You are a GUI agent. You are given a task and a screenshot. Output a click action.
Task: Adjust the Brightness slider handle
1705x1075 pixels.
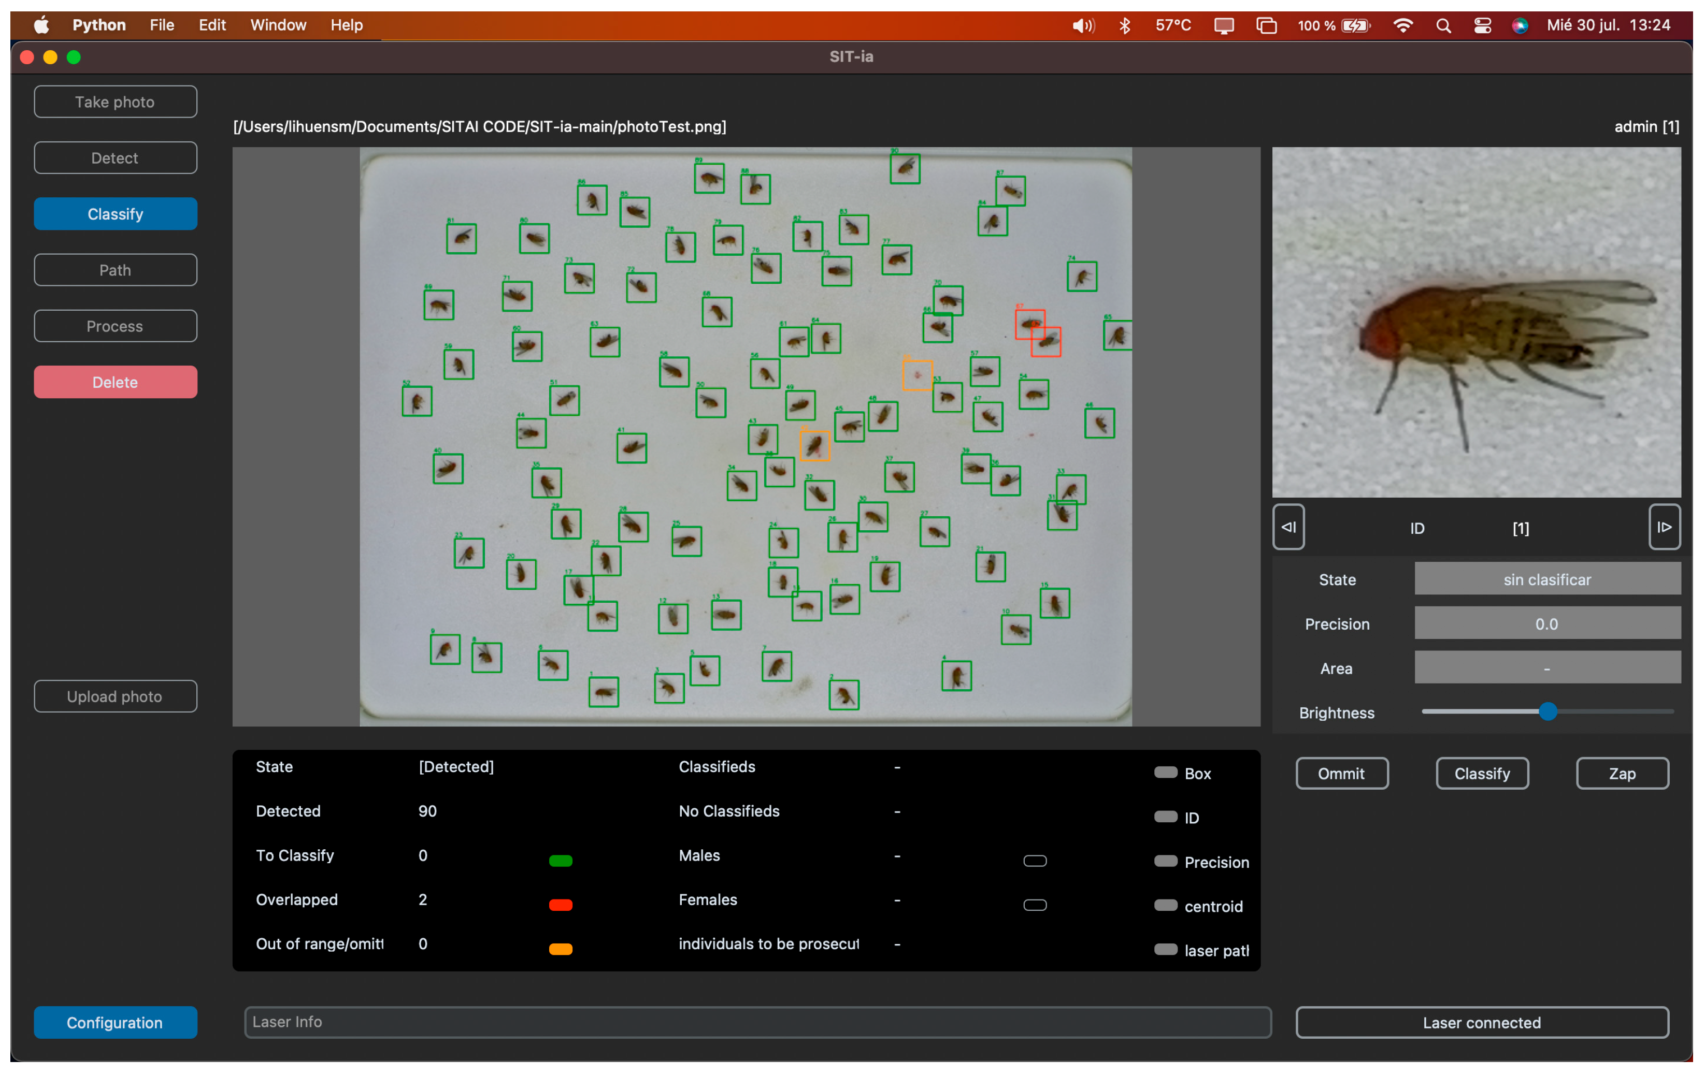1548,712
